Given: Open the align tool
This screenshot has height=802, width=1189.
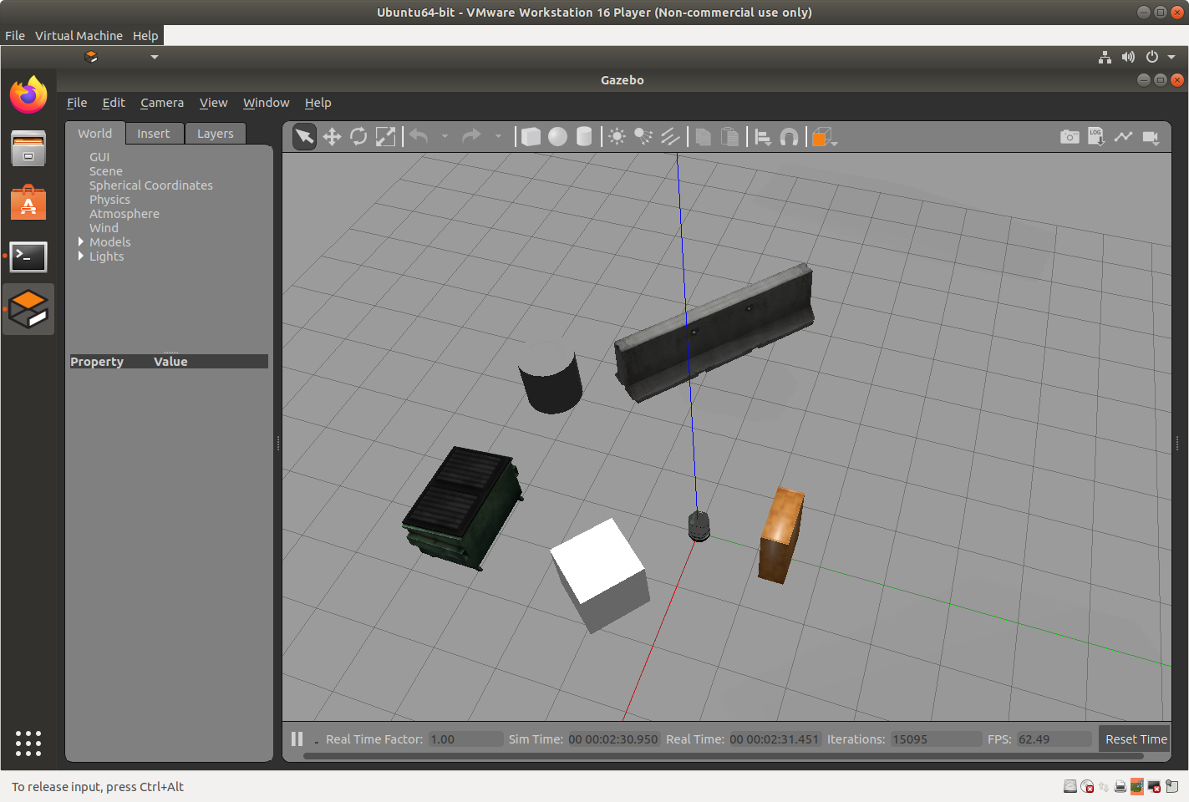Looking at the screenshot, I should point(762,137).
